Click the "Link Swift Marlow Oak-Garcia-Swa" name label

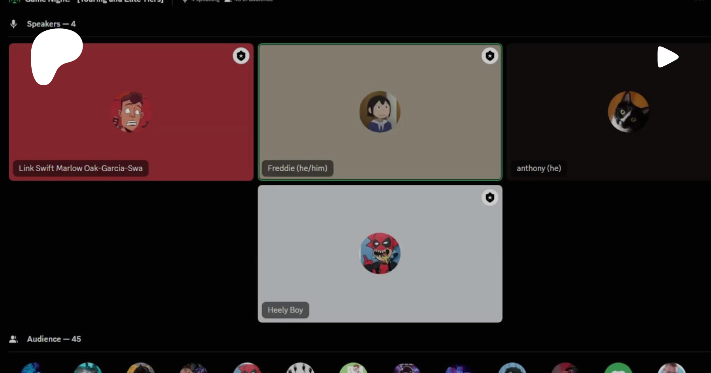coord(81,168)
